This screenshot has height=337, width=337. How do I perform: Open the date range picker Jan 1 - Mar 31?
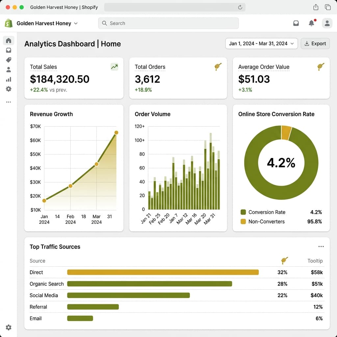(x=261, y=43)
